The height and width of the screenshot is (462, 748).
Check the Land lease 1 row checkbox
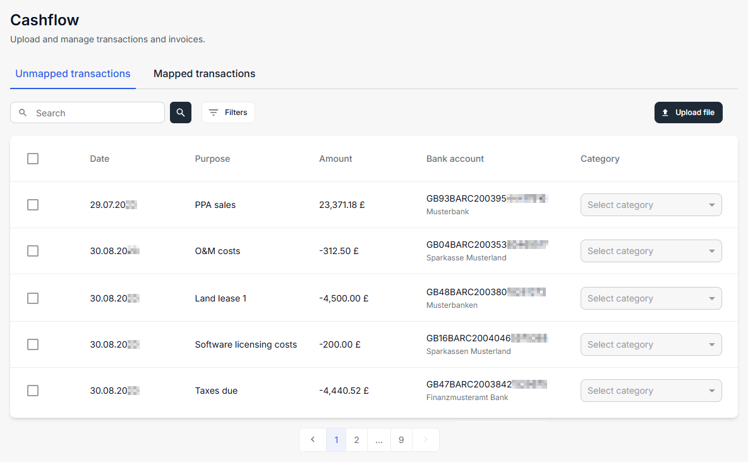pos(33,298)
